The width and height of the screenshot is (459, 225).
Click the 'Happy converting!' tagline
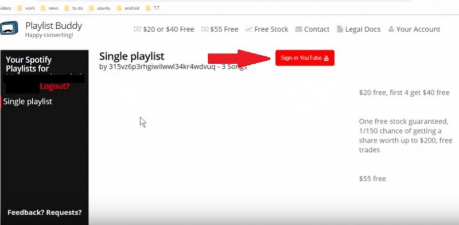coord(49,35)
